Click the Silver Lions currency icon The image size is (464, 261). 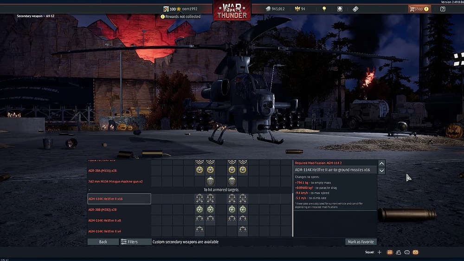pos(268,9)
